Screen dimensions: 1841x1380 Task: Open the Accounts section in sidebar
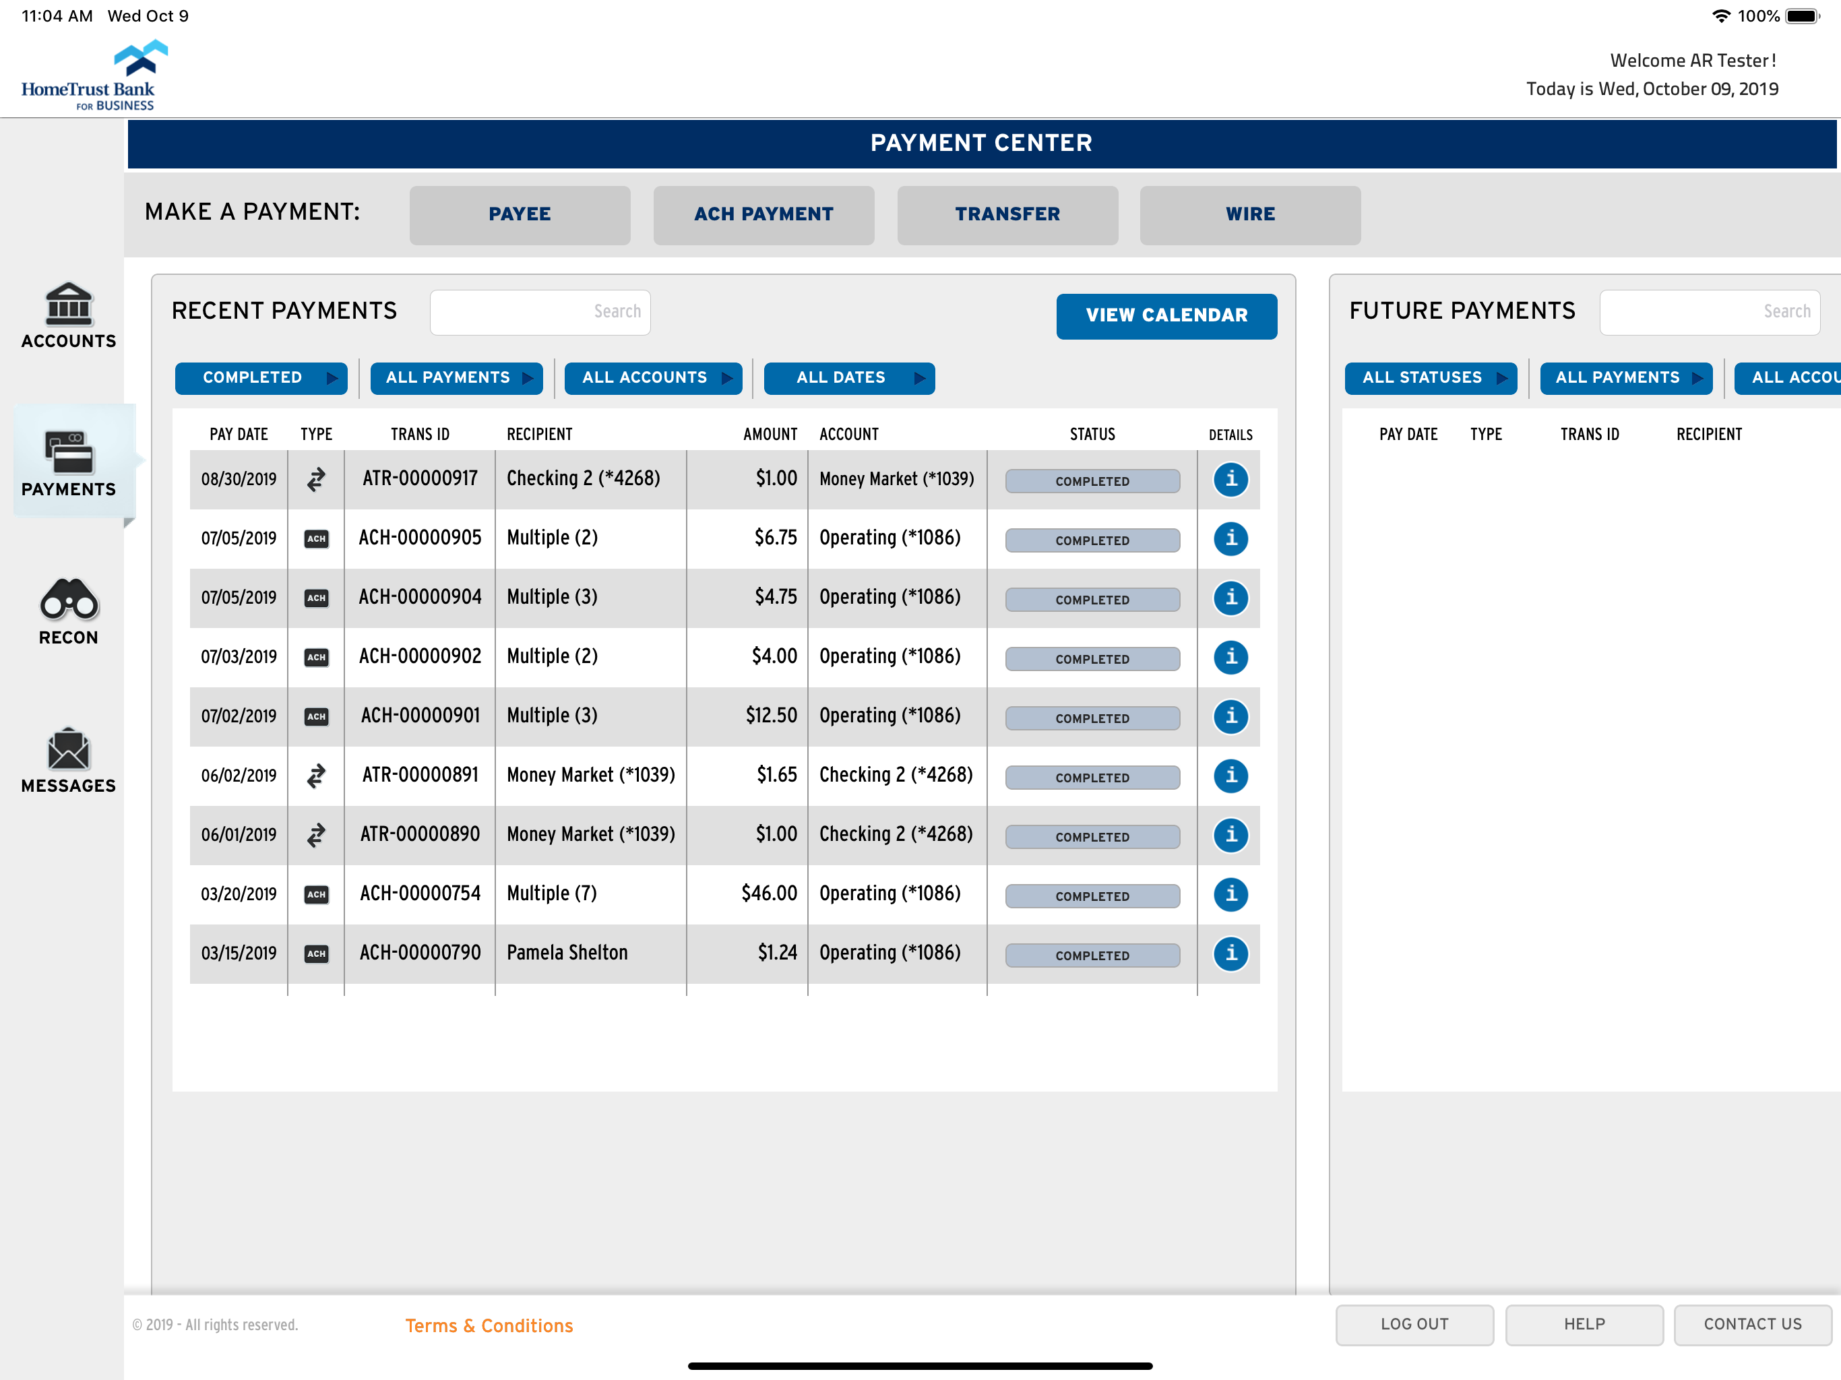(x=68, y=316)
